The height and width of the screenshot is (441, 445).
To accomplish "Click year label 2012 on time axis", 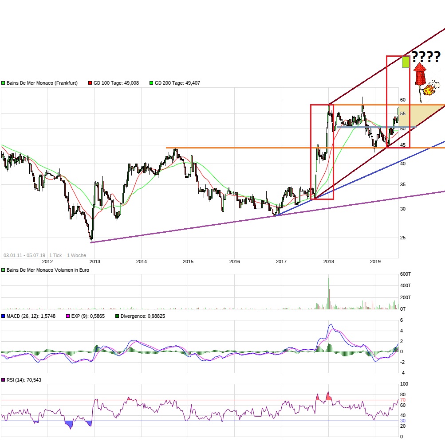I will [47, 262].
